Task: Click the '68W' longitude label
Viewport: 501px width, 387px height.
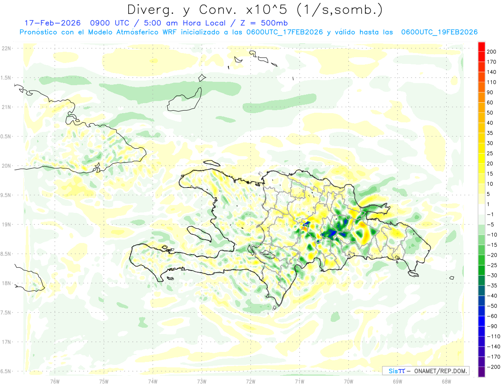Action: 446,381
